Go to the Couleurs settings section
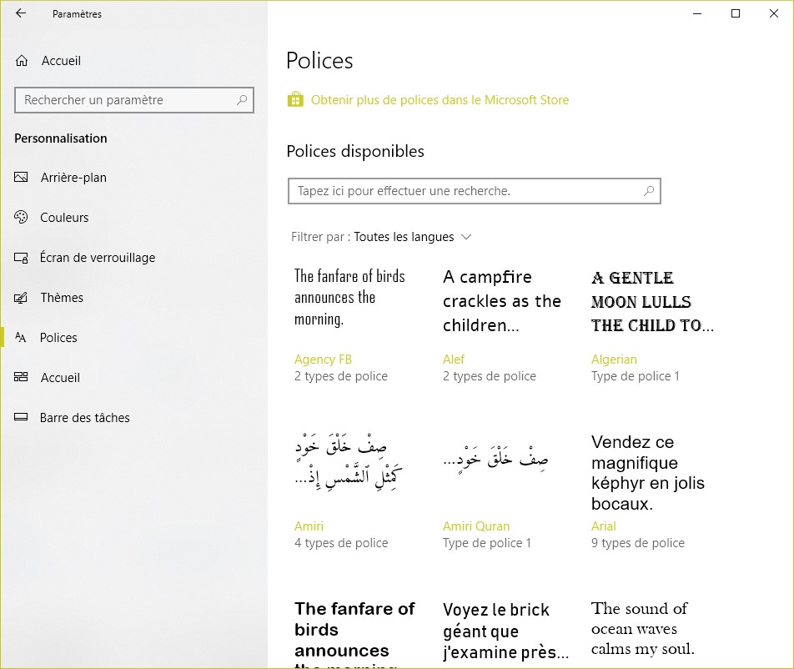 coord(64,218)
